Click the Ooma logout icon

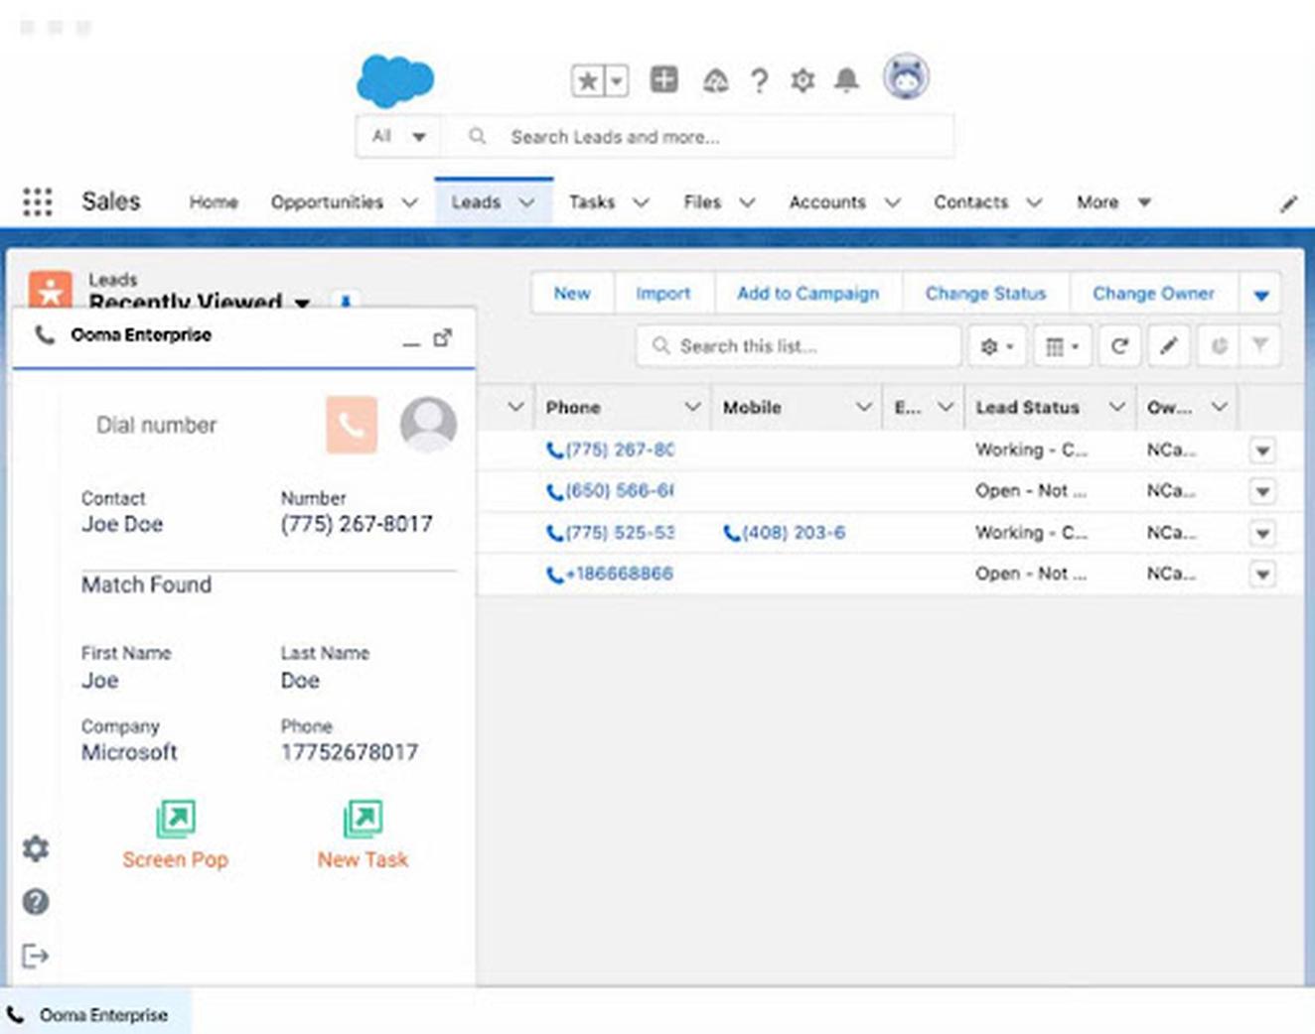click(x=36, y=956)
